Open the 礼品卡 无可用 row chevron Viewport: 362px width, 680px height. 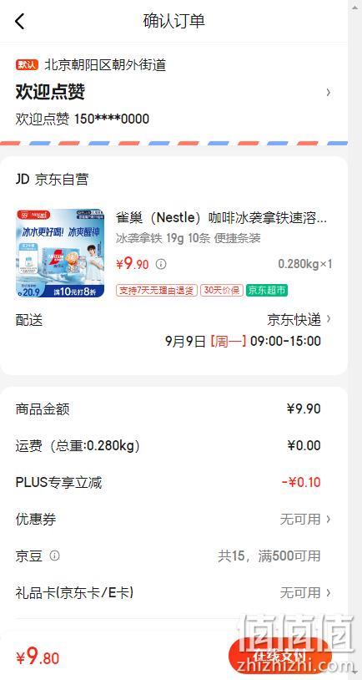tap(329, 592)
